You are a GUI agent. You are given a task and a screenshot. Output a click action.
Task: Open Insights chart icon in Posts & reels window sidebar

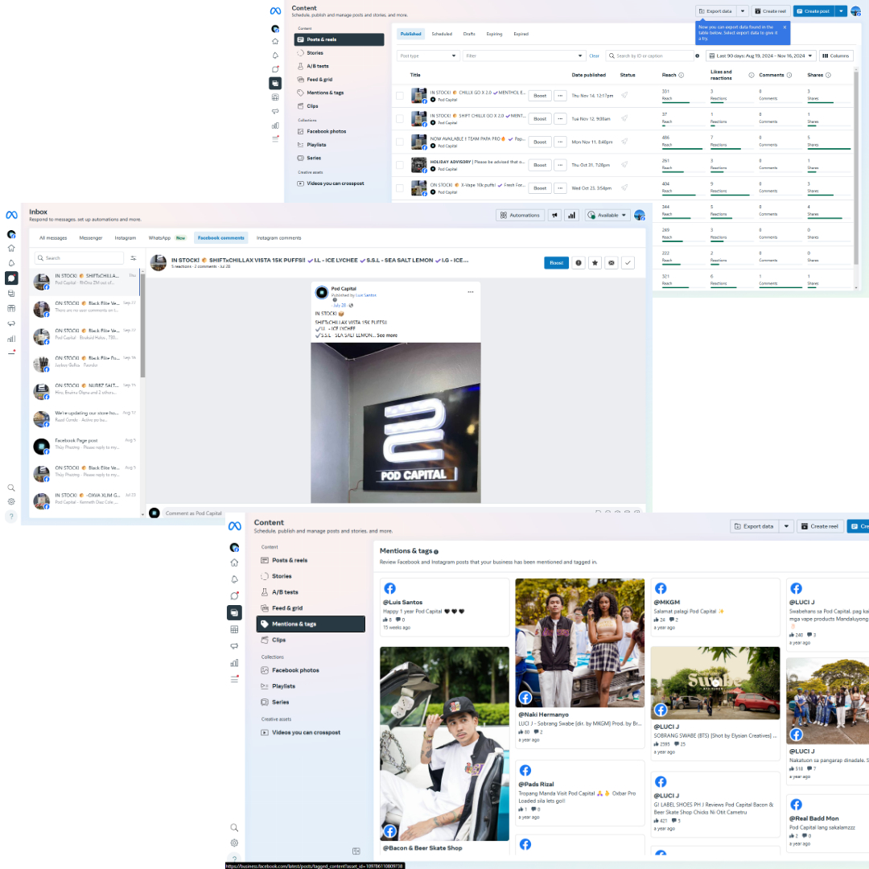[275, 126]
